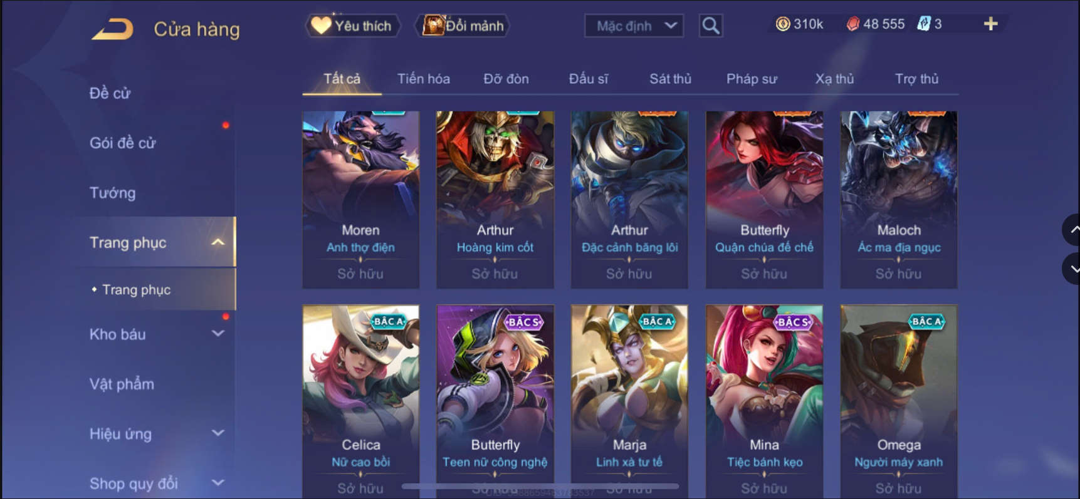Tap the red ruby currency icon
The image size is (1080, 499).
[852, 24]
